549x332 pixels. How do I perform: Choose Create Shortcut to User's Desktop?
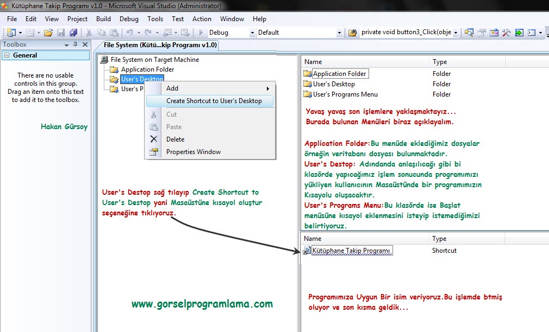pos(210,101)
